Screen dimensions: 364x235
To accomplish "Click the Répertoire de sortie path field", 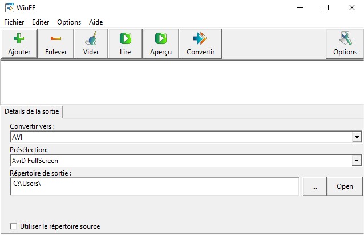I will click(x=155, y=186).
